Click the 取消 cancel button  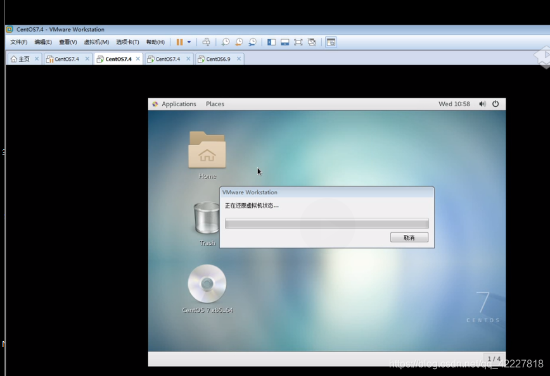coord(409,237)
